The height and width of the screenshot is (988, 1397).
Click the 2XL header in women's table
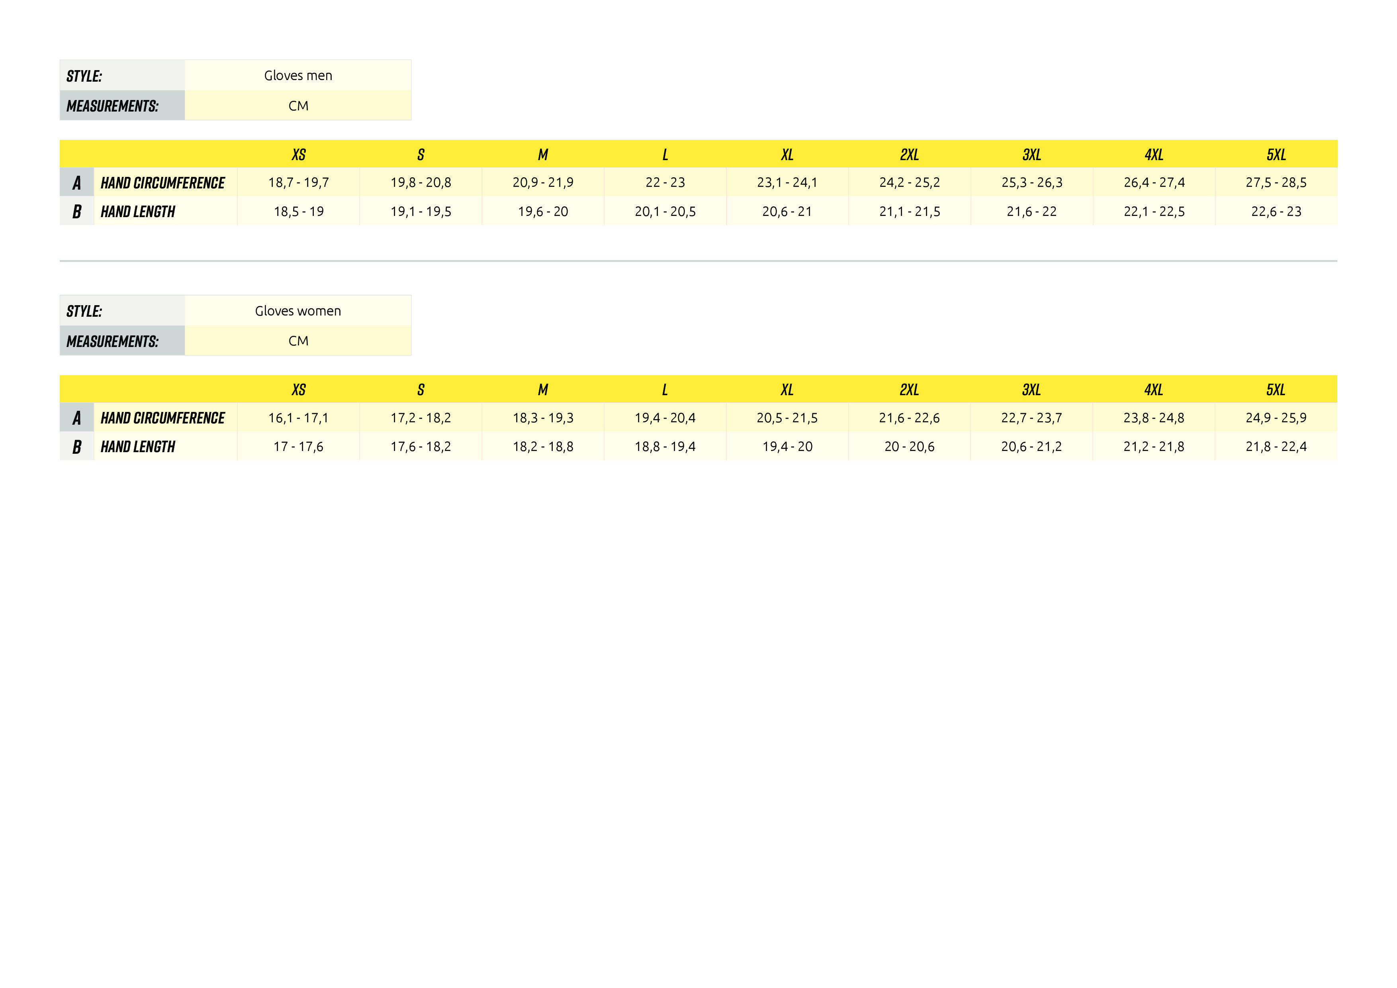[x=910, y=390]
